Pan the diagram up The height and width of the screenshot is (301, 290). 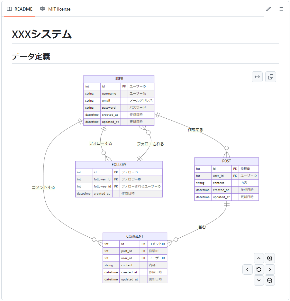[258, 258]
